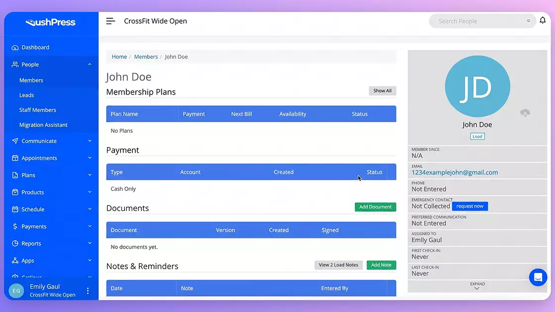The height and width of the screenshot is (312, 555).
Task: Open the Leads submenu item
Action: coord(27,95)
